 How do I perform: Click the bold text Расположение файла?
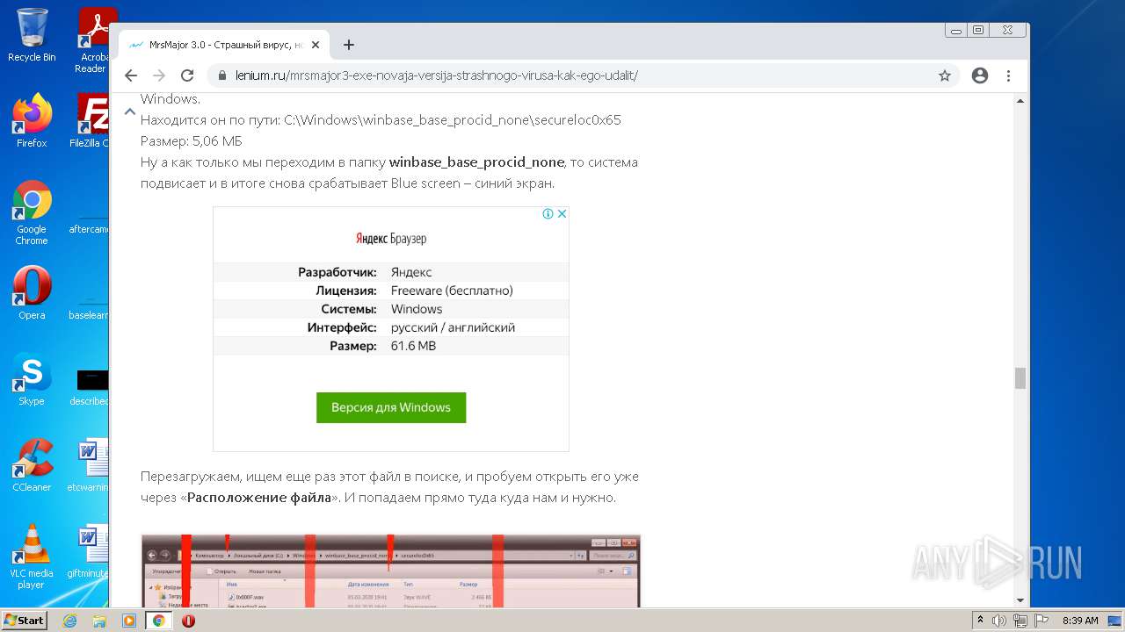point(259,498)
